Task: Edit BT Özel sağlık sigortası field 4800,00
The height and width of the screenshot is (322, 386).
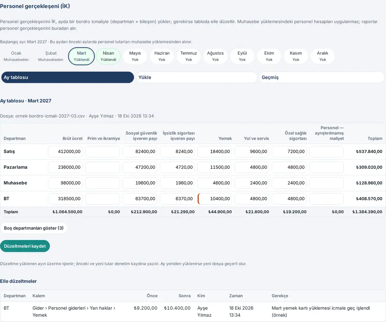Action: pyautogui.click(x=289, y=199)
